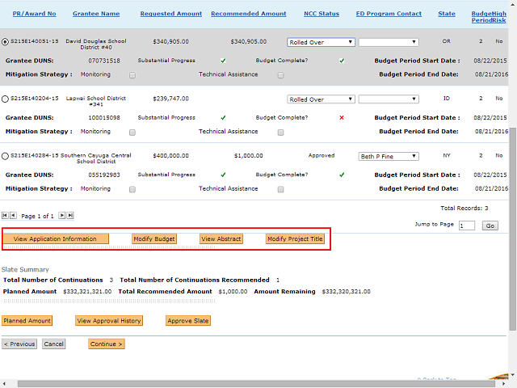Screen dimensions: 517x388
Task: Go to first page pagination icon
Action: click(x=6, y=216)
